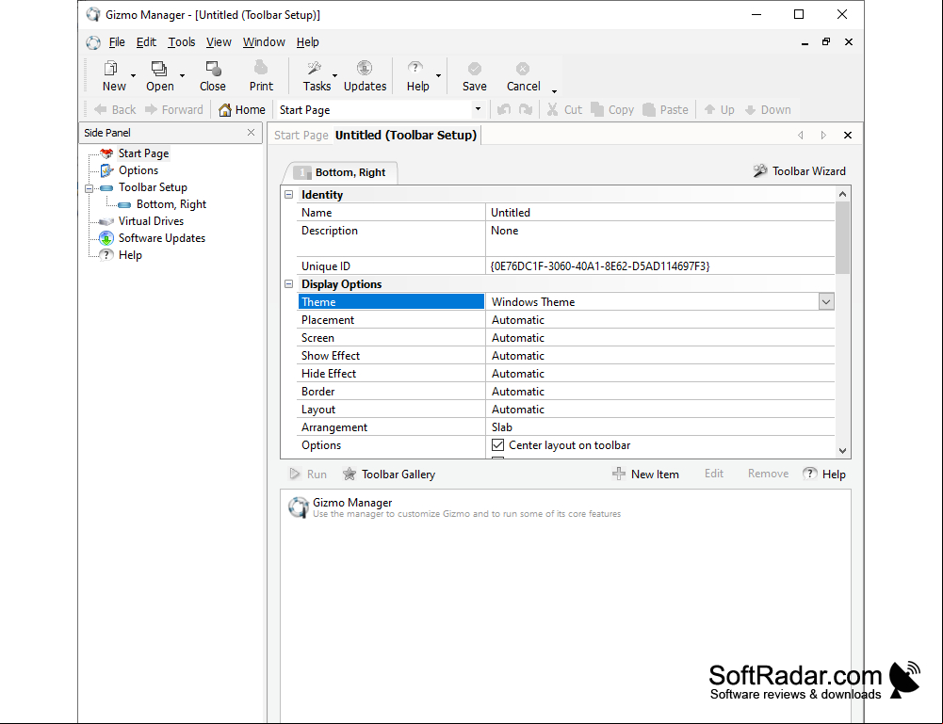Image resolution: width=943 pixels, height=724 pixels.
Task: Open the New button dropdown arrow
Action: (x=134, y=75)
